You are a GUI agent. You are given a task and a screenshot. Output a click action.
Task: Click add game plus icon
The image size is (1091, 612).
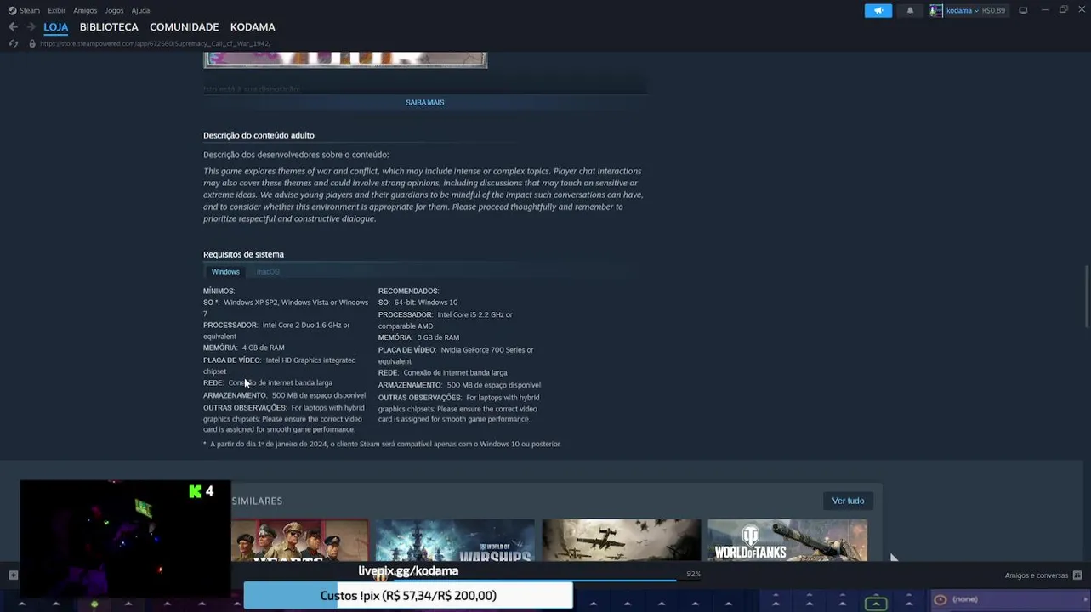tap(13, 575)
